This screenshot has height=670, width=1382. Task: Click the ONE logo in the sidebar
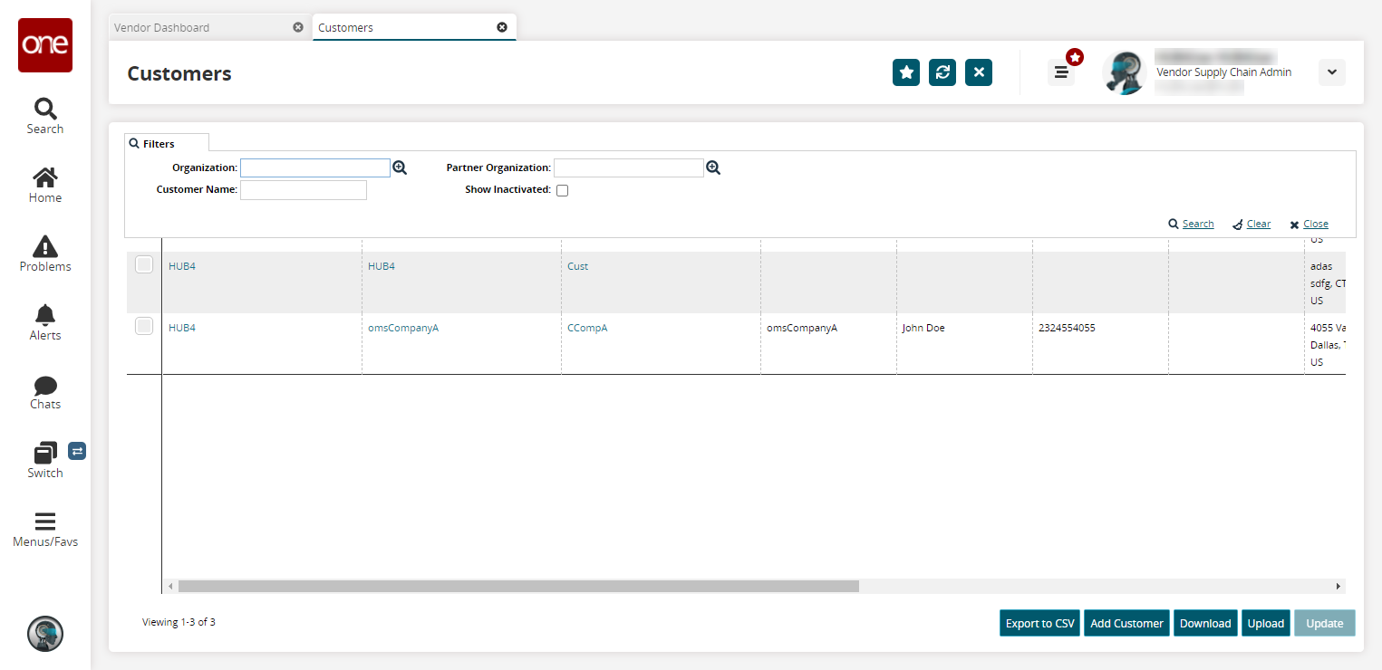point(45,45)
